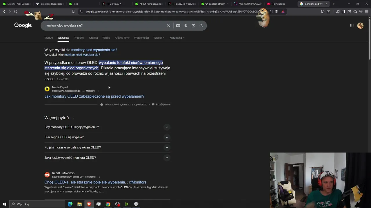The image size is (371, 208).
Task: Clear the Google search query X
Action: pyautogui.click(x=169, y=25)
